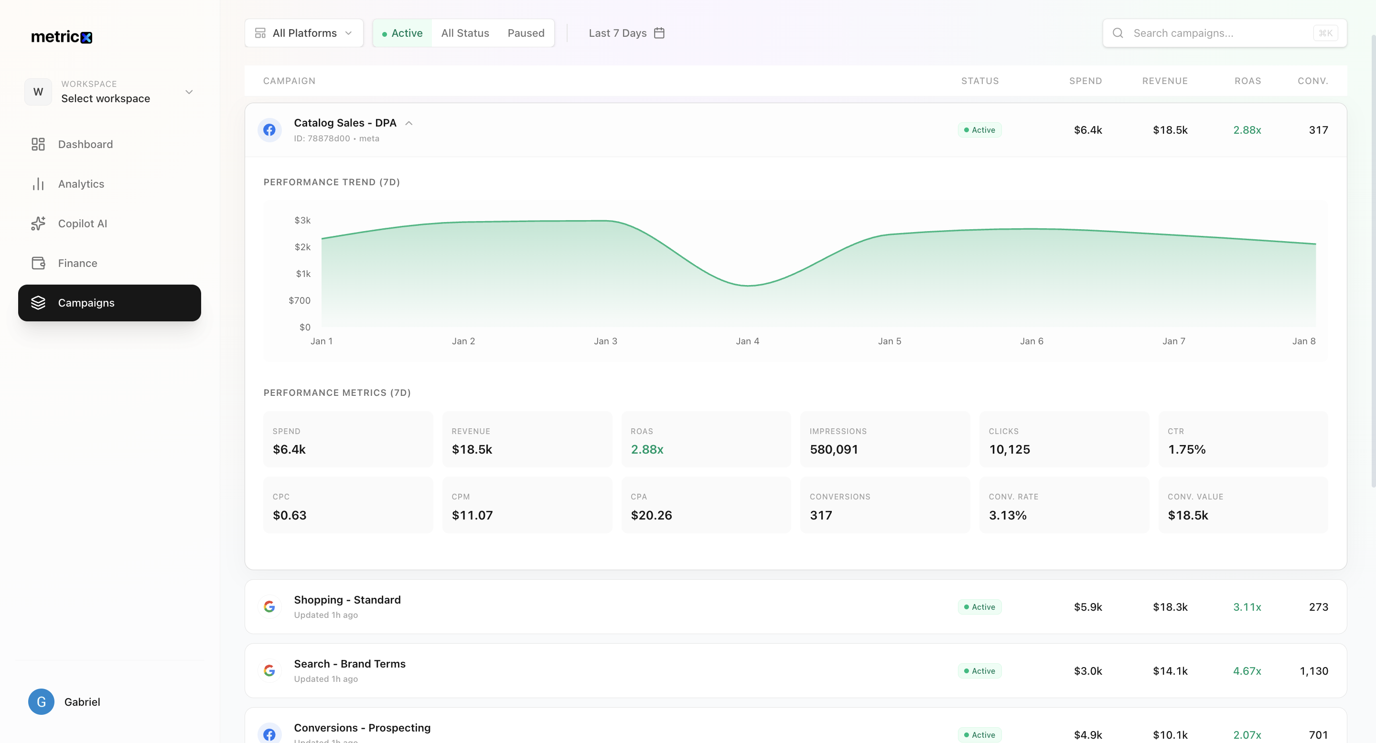Open the Search - Brand Terms campaign
Screen dimensions: 1376x743
pos(349,664)
